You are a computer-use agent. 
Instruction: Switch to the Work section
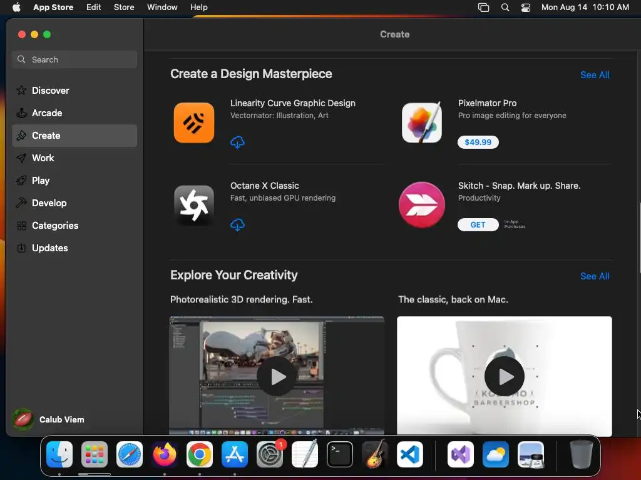tap(75, 158)
